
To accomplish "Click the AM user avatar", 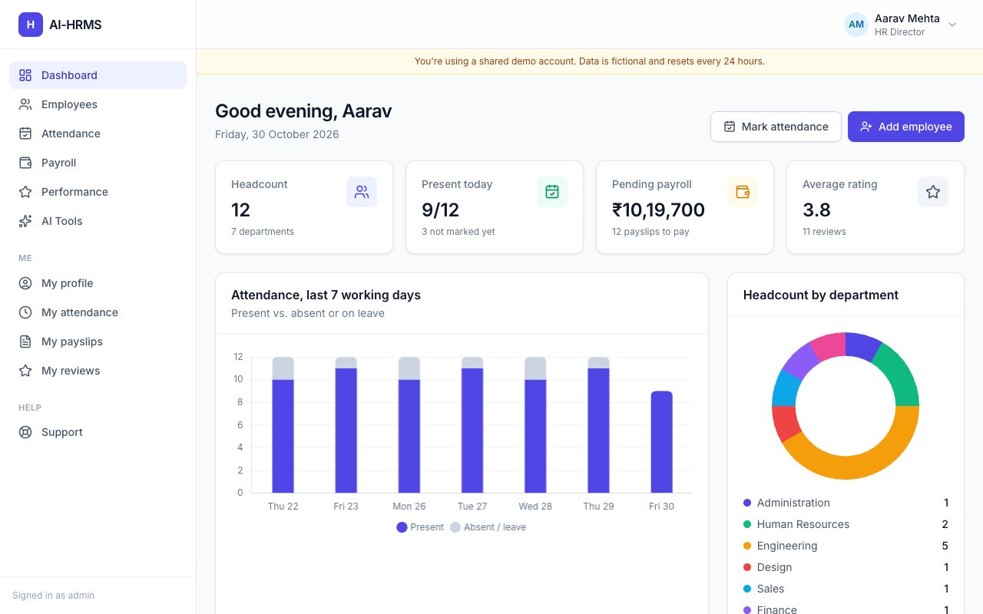I will coord(856,25).
